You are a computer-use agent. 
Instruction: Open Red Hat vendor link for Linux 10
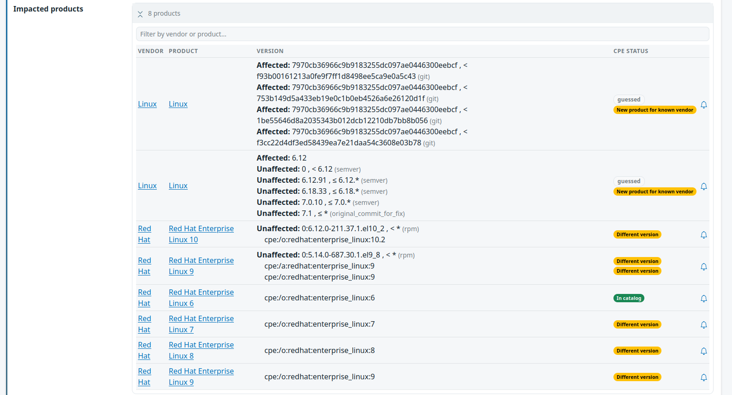point(144,234)
